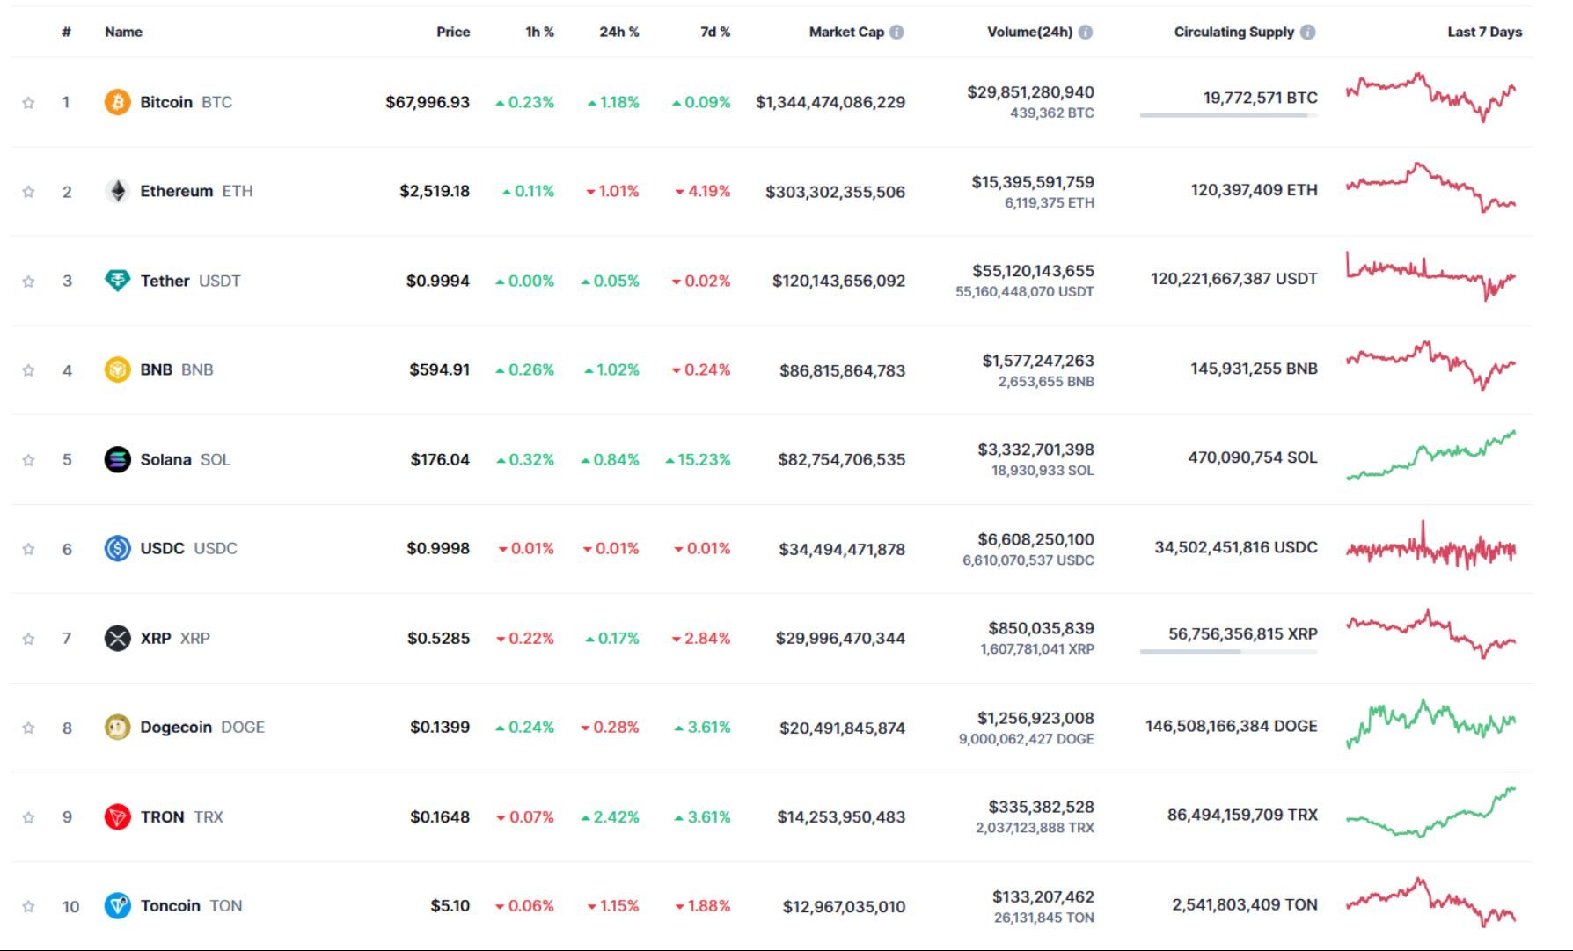This screenshot has width=1573, height=951.
Task: Toggle the watchlist star for Solana
Action: pos(29,458)
